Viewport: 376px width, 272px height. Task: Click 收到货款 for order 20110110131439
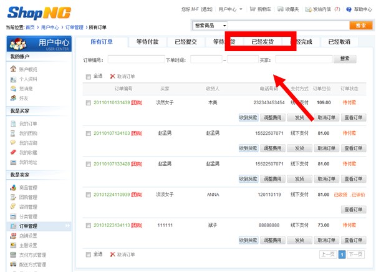pyautogui.click(x=248, y=117)
